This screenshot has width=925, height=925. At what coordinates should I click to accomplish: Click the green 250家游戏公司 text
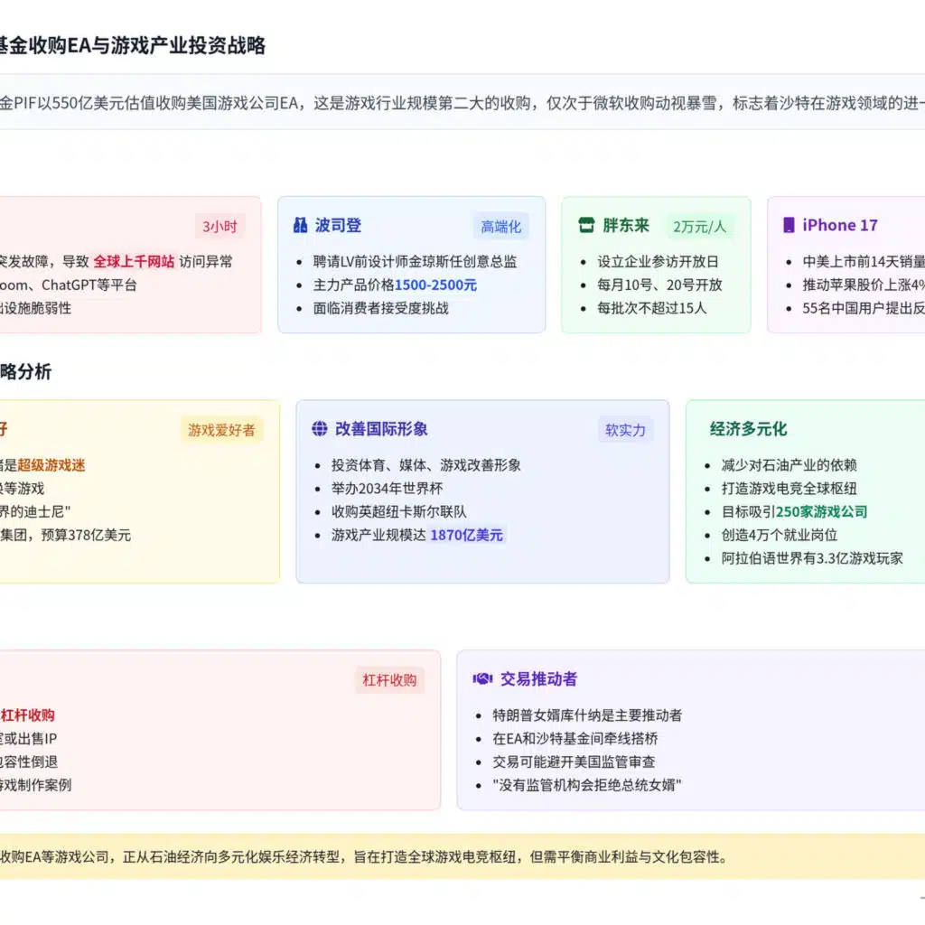[823, 511]
